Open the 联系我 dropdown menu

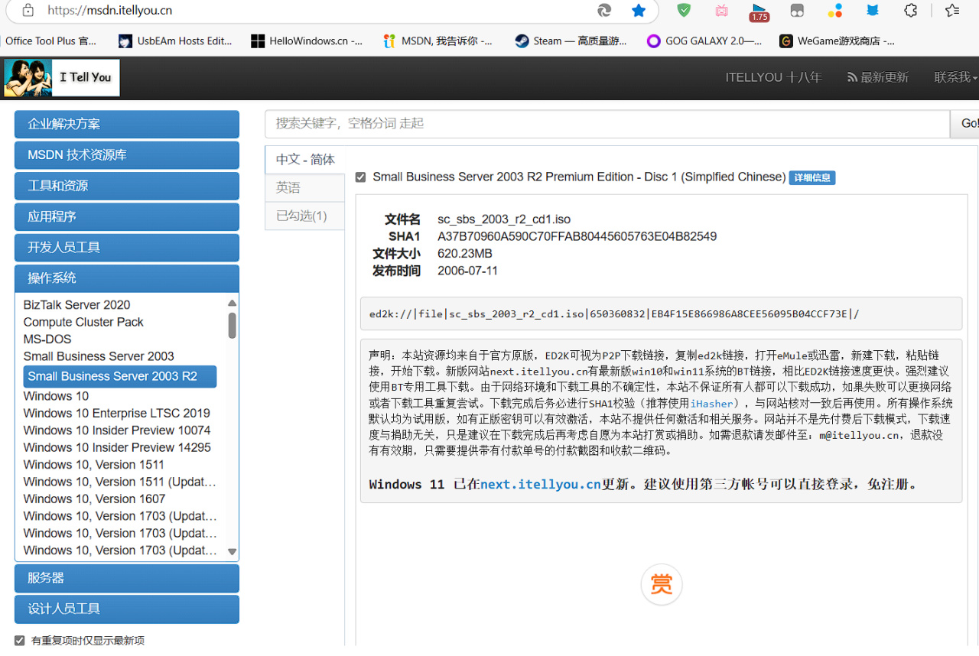click(x=955, y=77)
